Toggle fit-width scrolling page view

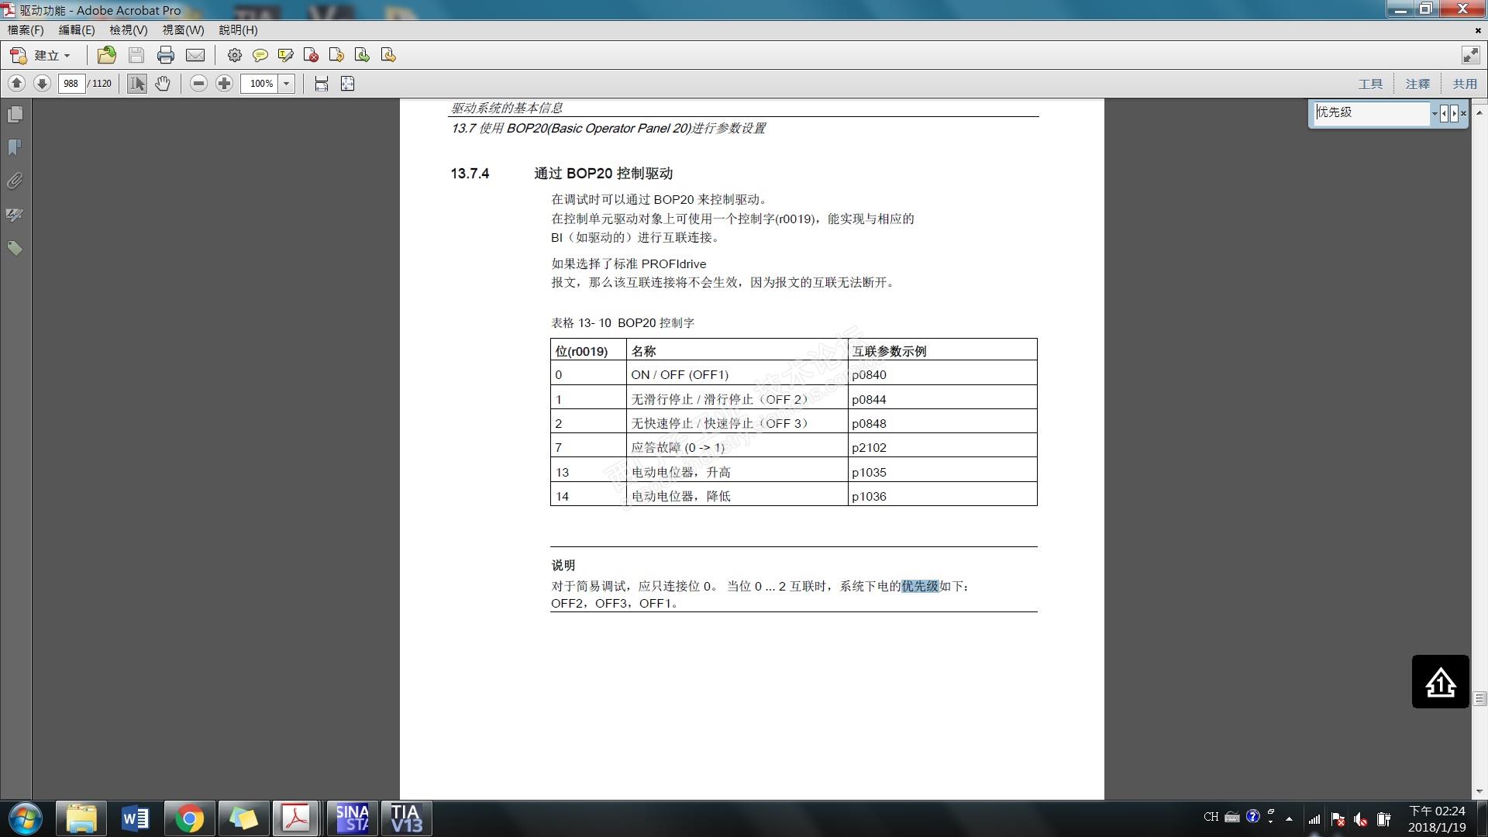(x=322, y=84)
